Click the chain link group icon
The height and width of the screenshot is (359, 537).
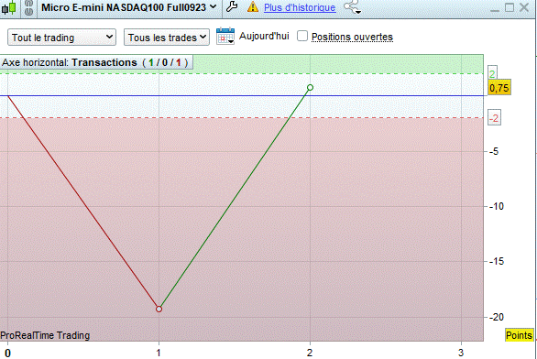coord(29,7)
